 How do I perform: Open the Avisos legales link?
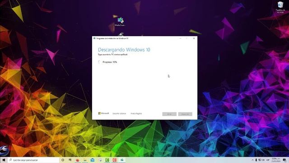136,114
